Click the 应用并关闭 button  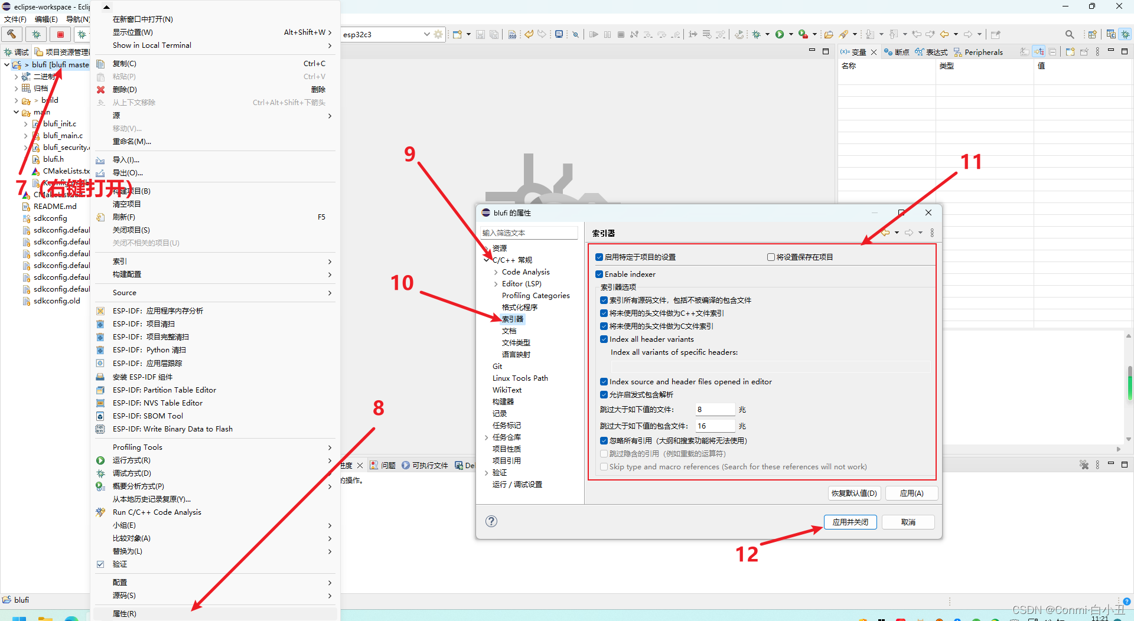click(850, 522)
